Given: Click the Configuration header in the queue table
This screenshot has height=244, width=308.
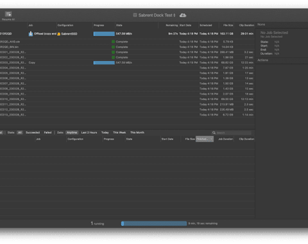Looking at the screenshot, I should tap(65, 25).
